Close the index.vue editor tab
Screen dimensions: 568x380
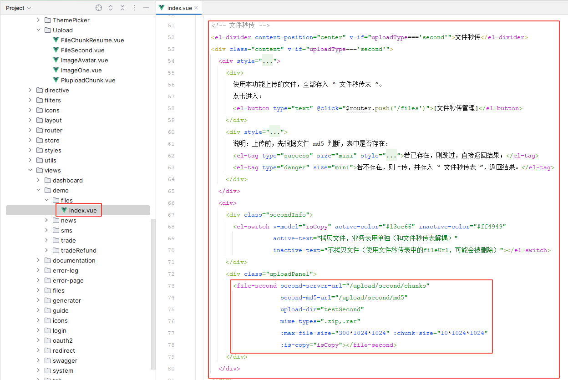196,8
